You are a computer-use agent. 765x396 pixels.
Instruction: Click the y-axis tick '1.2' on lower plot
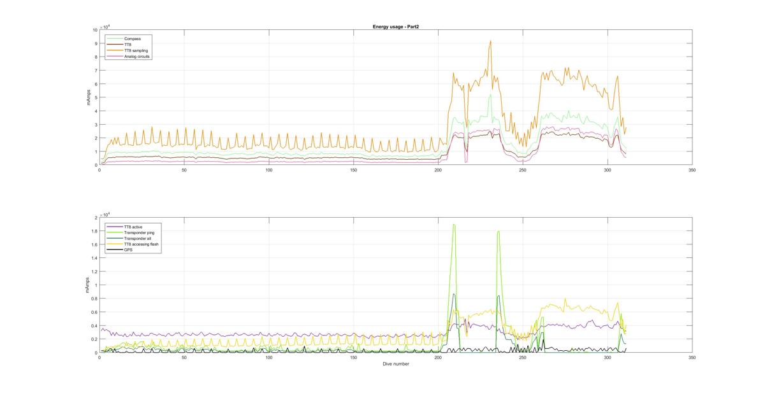pyautogui.click(x=94, y=272)
